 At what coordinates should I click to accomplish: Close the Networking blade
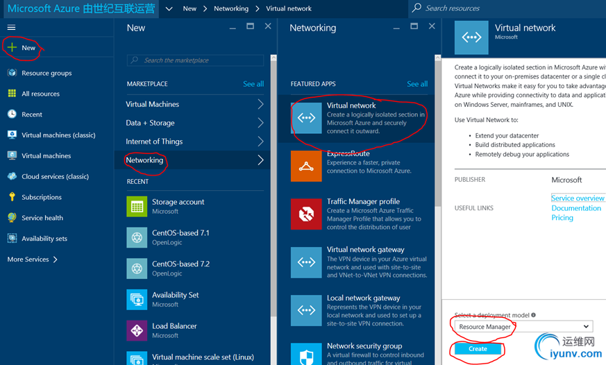(432, 26)
